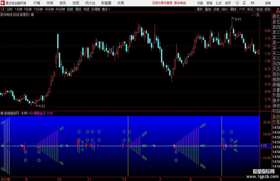Screen dimensions: 280x181
Task: Switch to the 月线 monthly tab
Action: pyautogui.click(x=87, y=9)
